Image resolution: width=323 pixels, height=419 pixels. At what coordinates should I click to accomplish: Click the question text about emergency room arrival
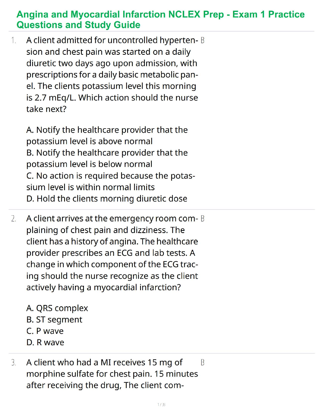(x=112, y=253)
